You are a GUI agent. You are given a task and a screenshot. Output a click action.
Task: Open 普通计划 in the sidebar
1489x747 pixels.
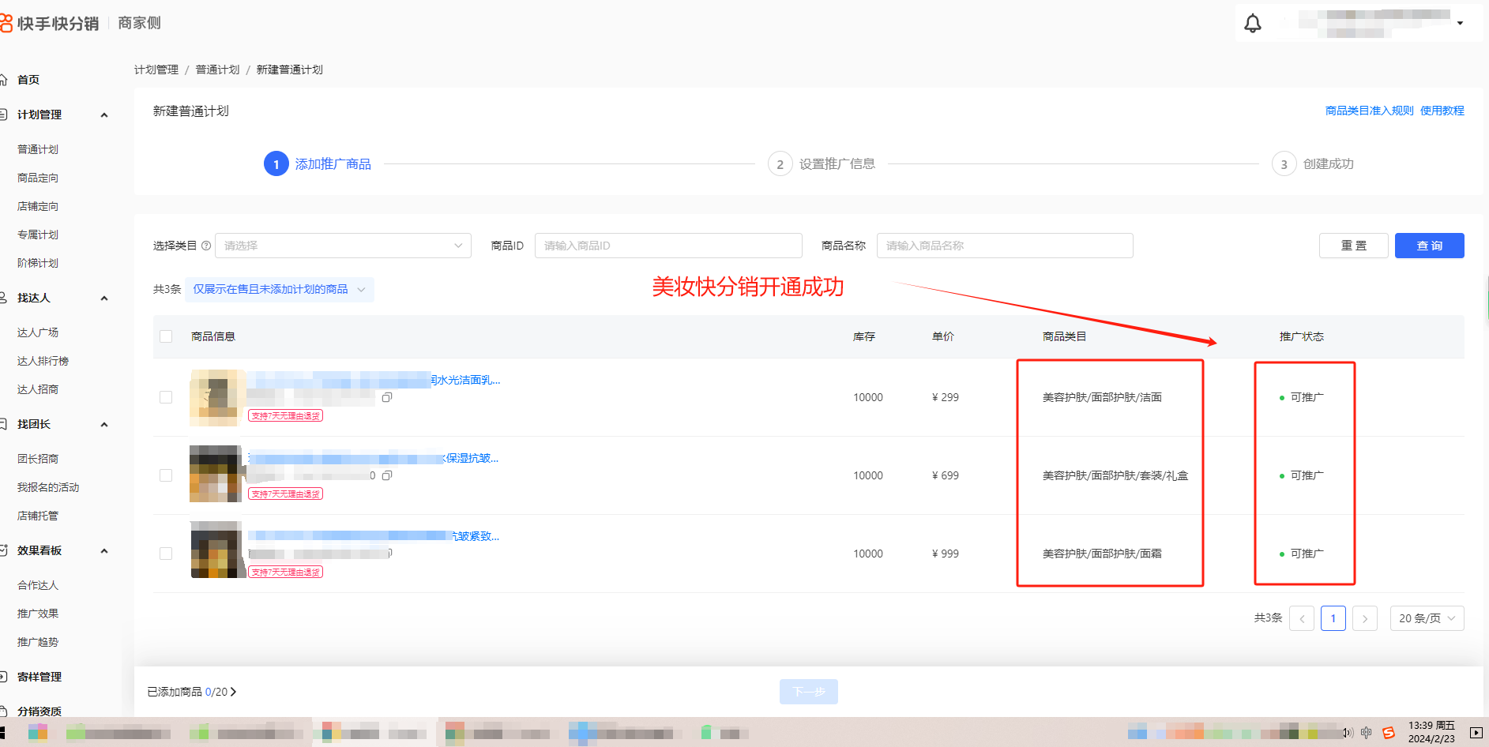(x=38, y=149)
